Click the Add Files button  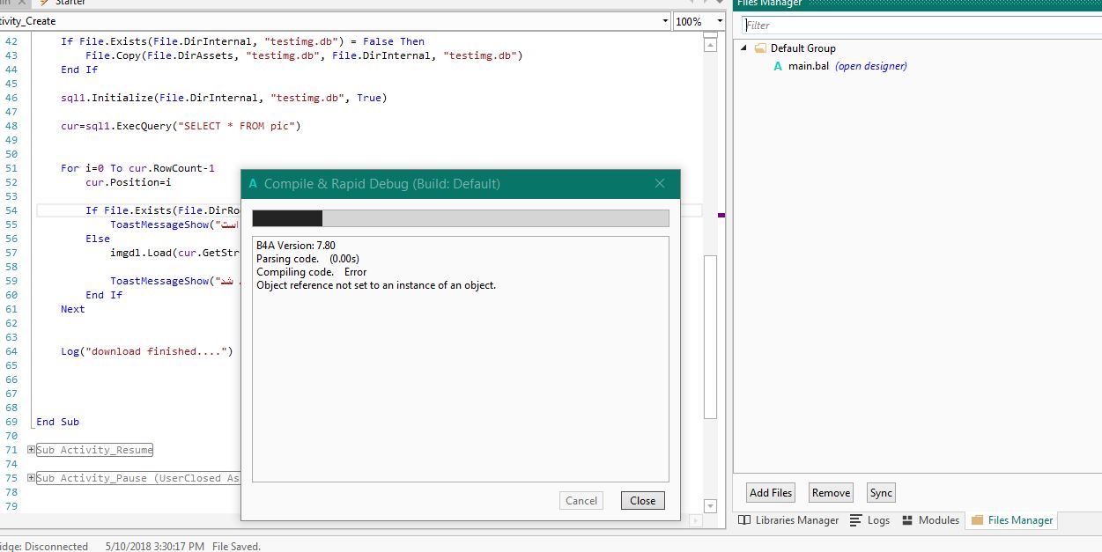(x=771, y=493)
